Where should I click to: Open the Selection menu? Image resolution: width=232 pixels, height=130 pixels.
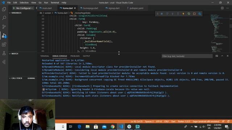tap(24, 3)
